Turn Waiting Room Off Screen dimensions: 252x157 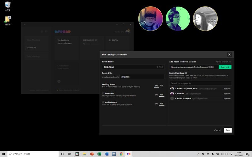click(162, 86)
